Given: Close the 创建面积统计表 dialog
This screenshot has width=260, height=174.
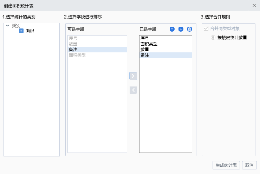Looking at the screenshot, I should pos(254,6).
